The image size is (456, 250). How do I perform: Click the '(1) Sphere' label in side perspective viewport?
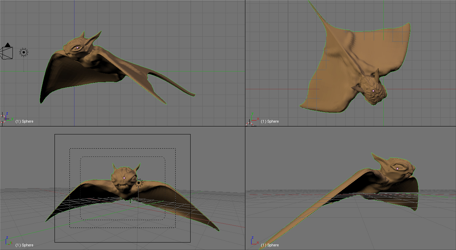coord(270,245)
